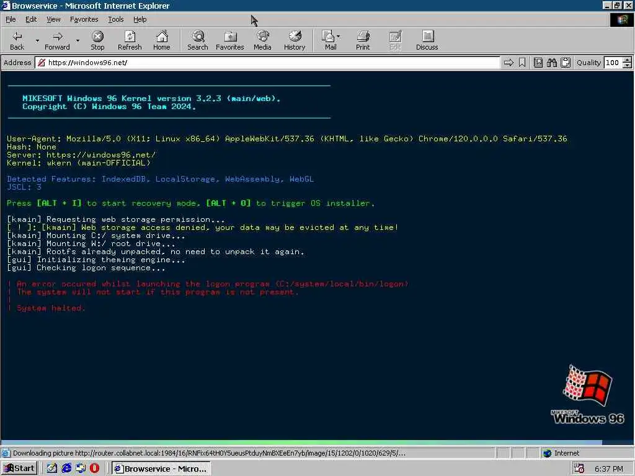Open the Media toolbar button
This screenshot has height=476, width=635.
tap(262, 40)
